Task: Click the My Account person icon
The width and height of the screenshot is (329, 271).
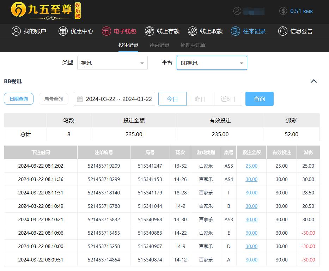Action: click(16, 31)
